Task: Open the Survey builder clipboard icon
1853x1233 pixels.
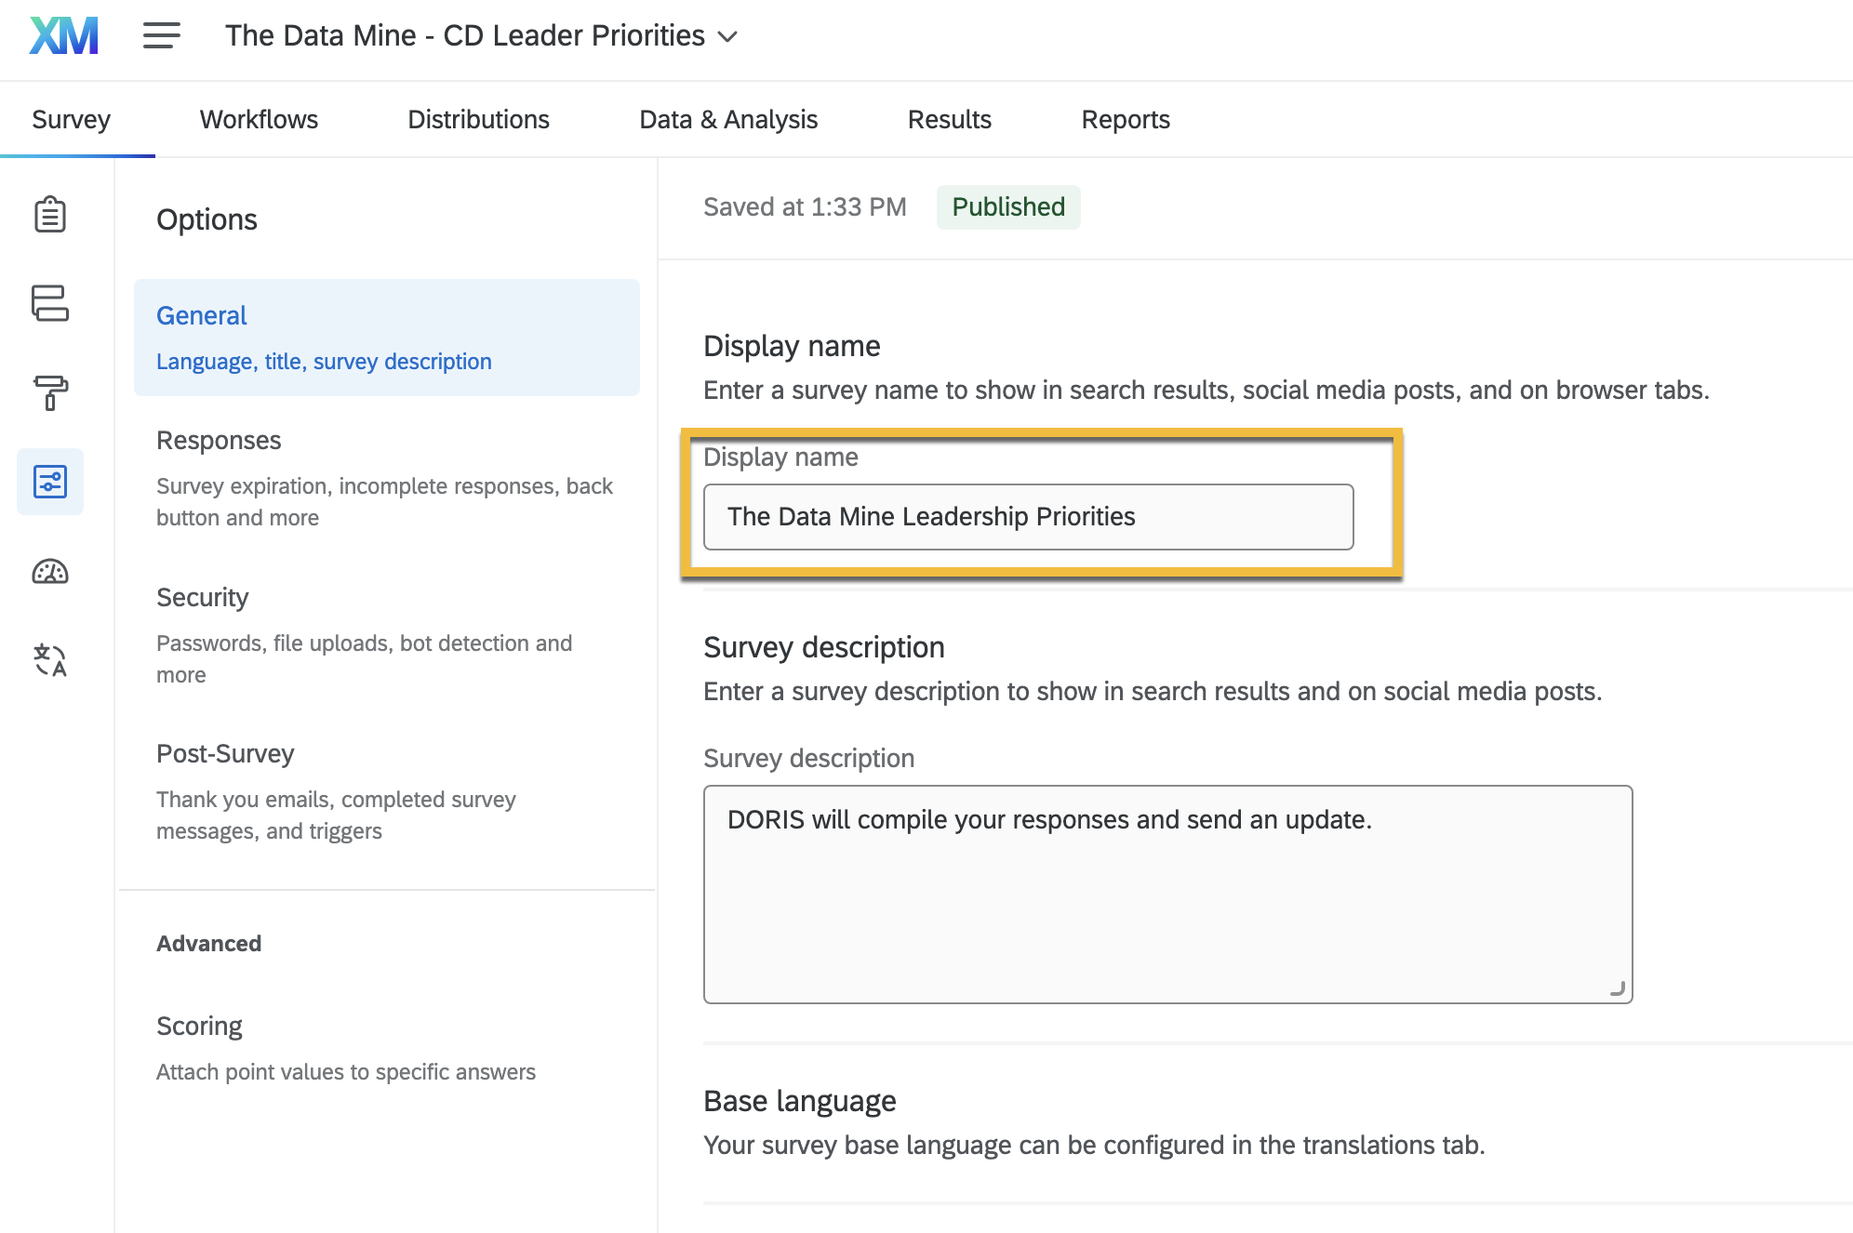Action: [50, 214]
